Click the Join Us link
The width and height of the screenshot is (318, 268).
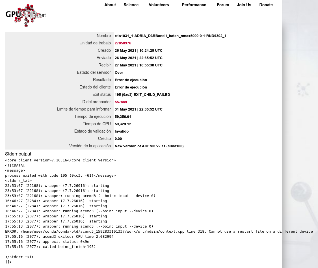(x=244, y=5)
